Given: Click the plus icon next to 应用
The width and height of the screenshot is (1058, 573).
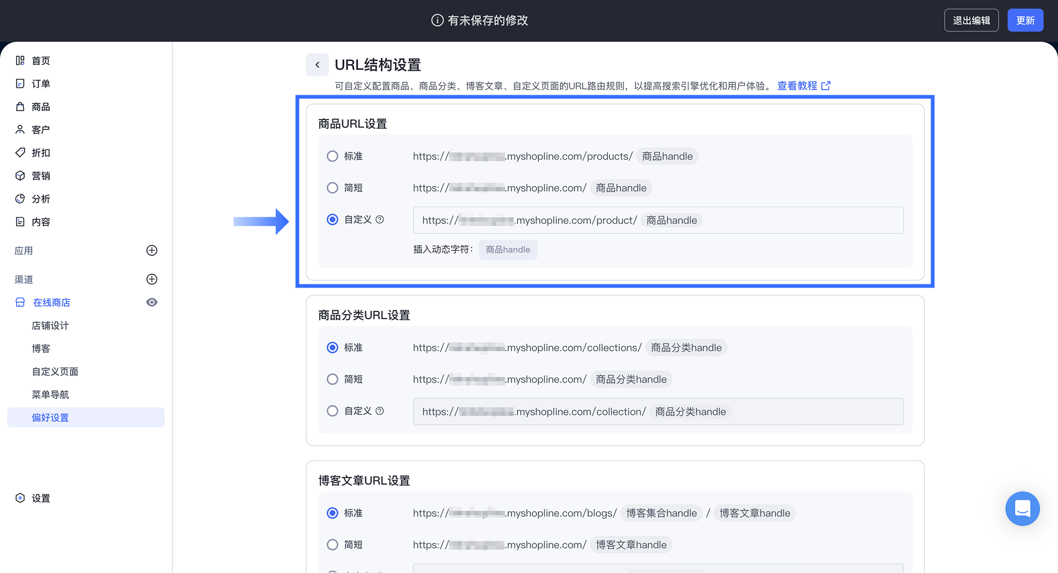Looking at the screenshot, I should coord(152,251).
